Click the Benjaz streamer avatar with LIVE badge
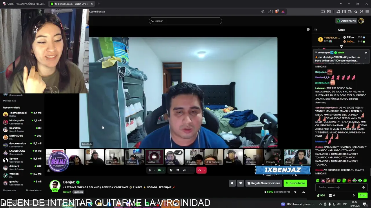 click(x=55, y=186)
